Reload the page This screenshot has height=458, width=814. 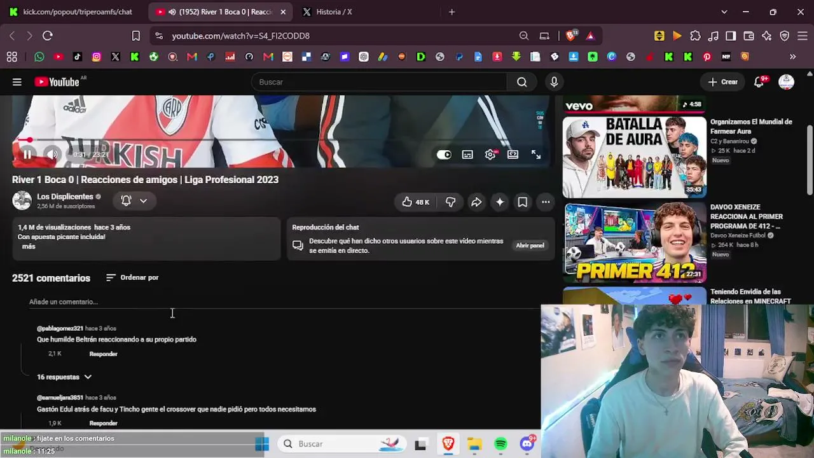[48, 36]
